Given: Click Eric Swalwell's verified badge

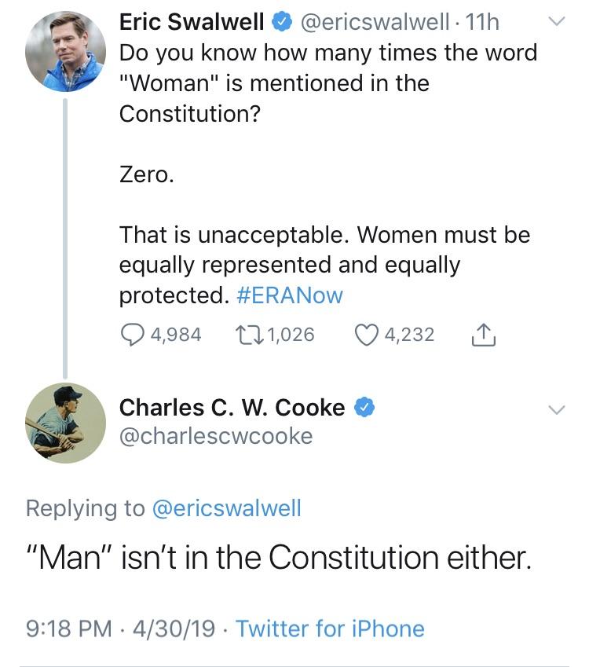Looking at the screenshot, I should [281, 22].
